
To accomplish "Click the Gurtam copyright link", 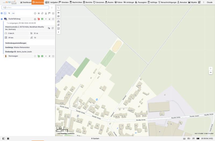I will pos(95,139).
